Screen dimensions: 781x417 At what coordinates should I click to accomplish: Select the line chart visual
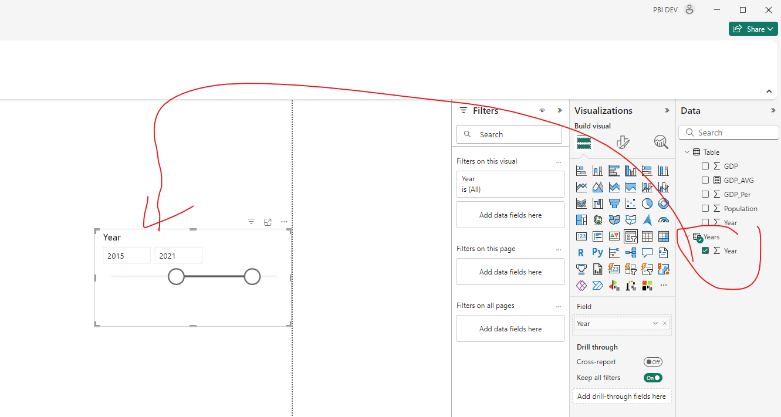581,187
